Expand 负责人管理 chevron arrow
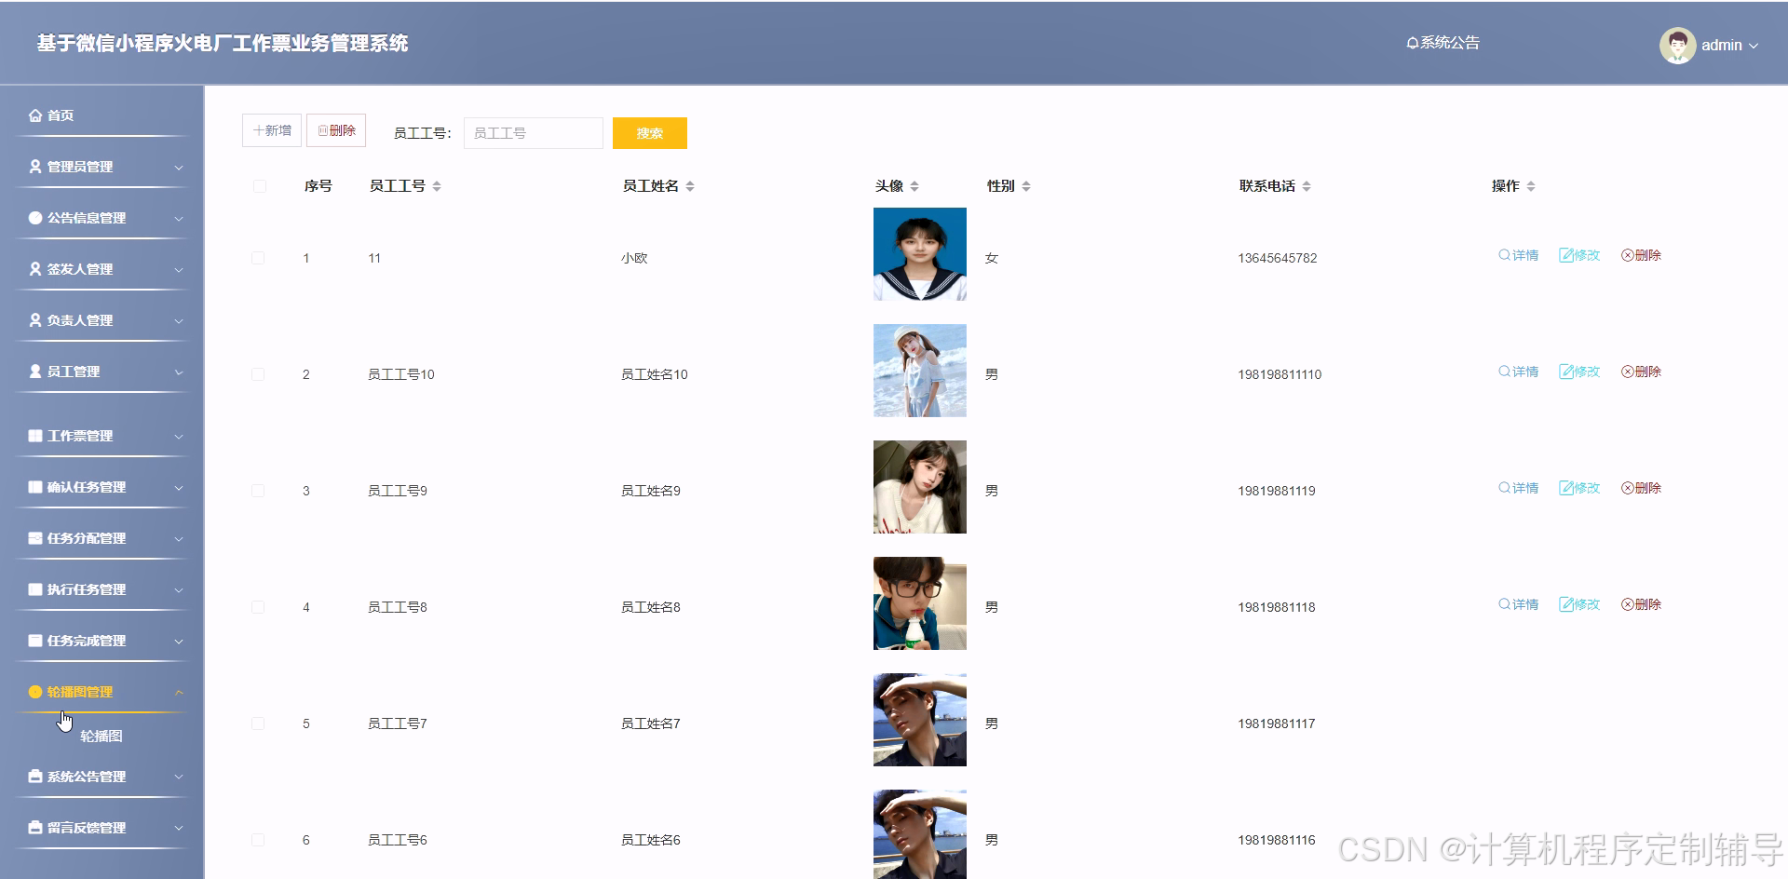The image size is (1788, 879). pyautogui.click(x=179, y=321)
